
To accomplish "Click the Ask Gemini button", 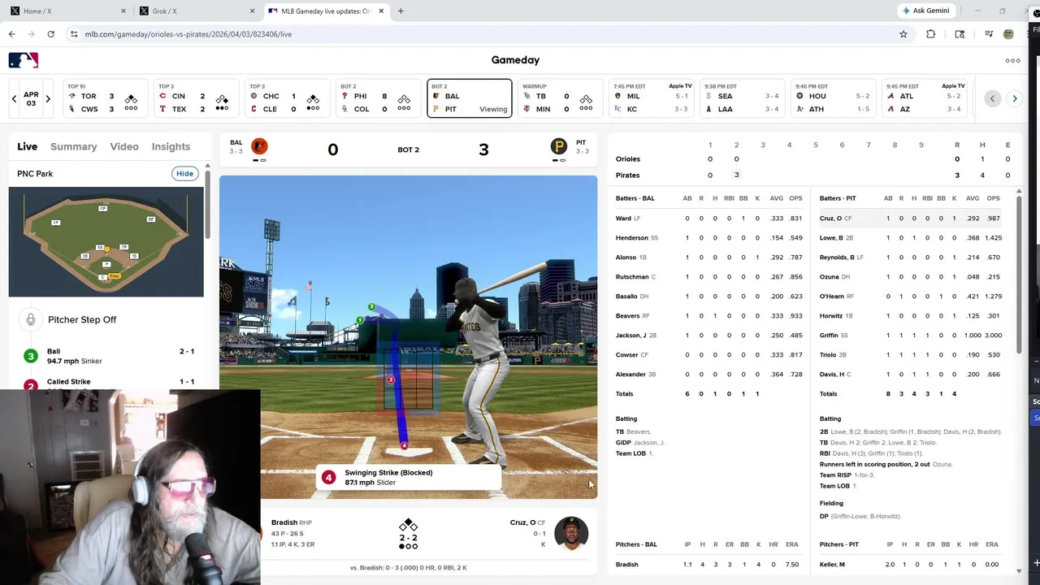I will [925, 11].
